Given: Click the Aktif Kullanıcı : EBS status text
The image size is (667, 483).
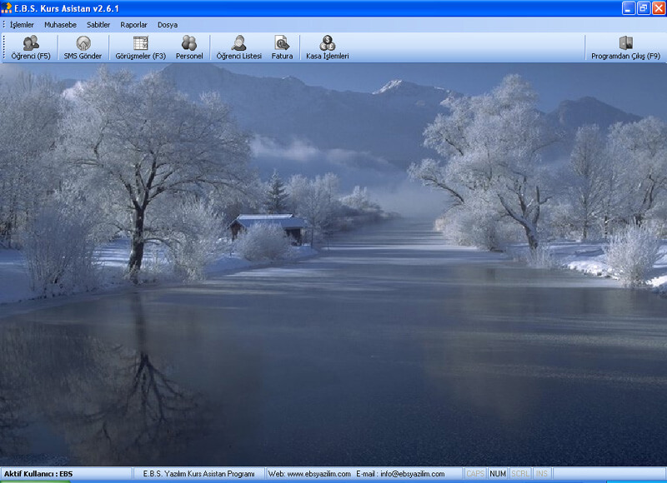Looking at the screenshot, I should 38,474.
